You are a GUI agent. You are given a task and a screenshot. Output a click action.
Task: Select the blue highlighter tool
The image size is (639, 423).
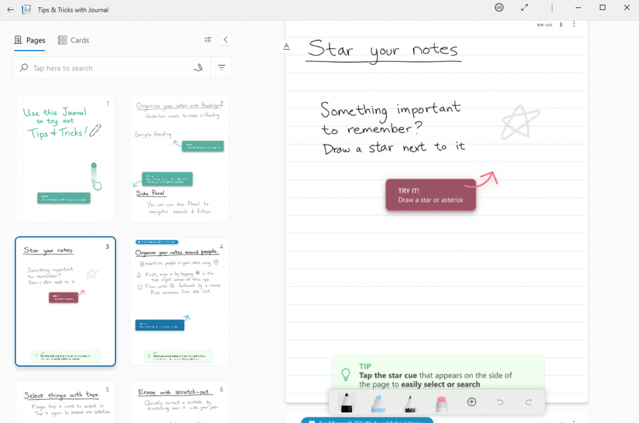pyautogui.click(x=378, y=402)
